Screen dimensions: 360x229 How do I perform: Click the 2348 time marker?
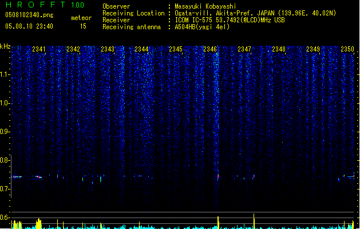(x=279, y=49)
